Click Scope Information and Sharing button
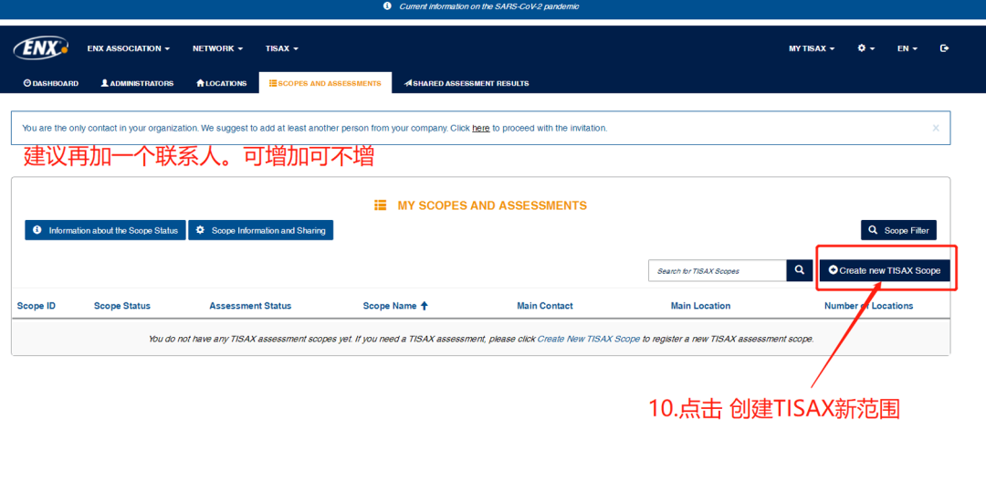Screen dimensions: 986x482 [261, 230]
